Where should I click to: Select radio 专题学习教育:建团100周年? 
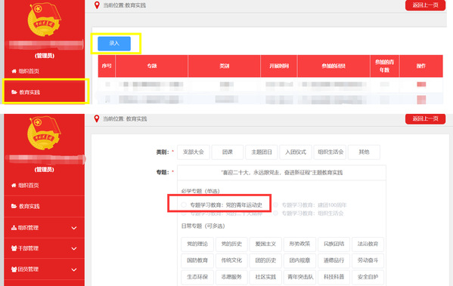(x=275, y=205)
